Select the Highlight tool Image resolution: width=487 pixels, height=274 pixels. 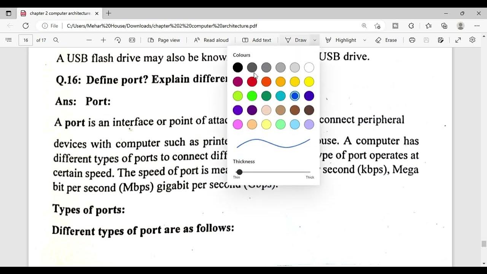click(341, 40)
